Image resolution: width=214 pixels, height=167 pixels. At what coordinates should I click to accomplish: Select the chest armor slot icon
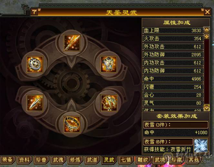pos(109,64)
